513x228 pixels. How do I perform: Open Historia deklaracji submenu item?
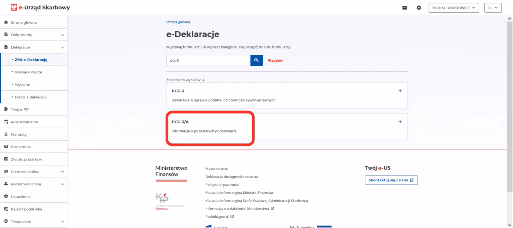[34, 97]
